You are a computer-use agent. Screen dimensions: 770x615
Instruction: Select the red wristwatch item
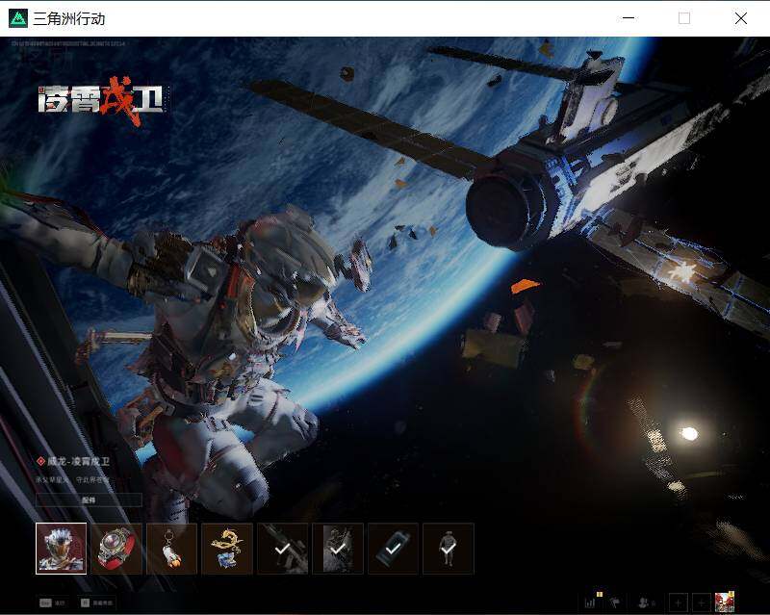tap(116, 549)
